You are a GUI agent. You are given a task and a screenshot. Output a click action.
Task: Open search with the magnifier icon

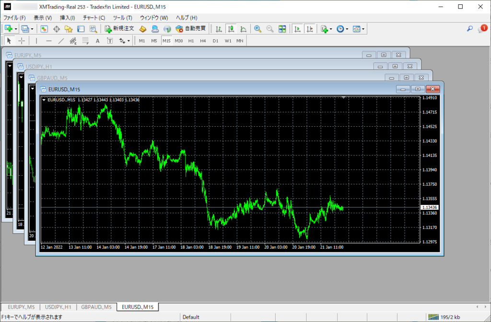[x=470, y=29]
